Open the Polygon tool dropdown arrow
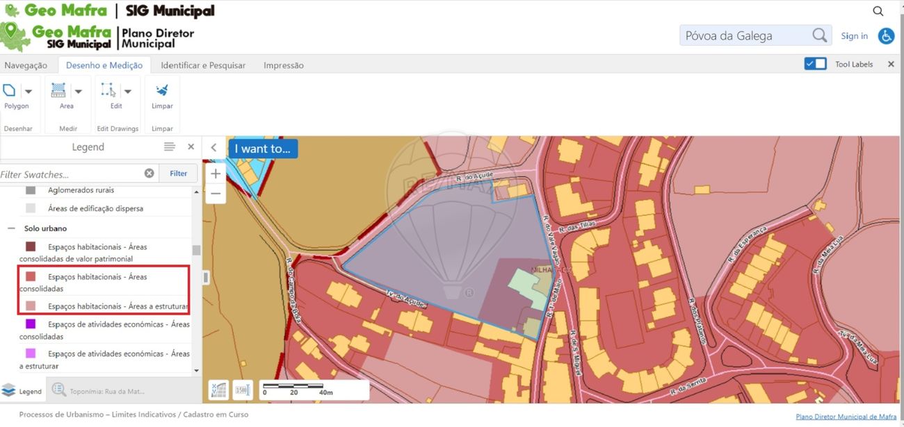 [x=29, y=91]
